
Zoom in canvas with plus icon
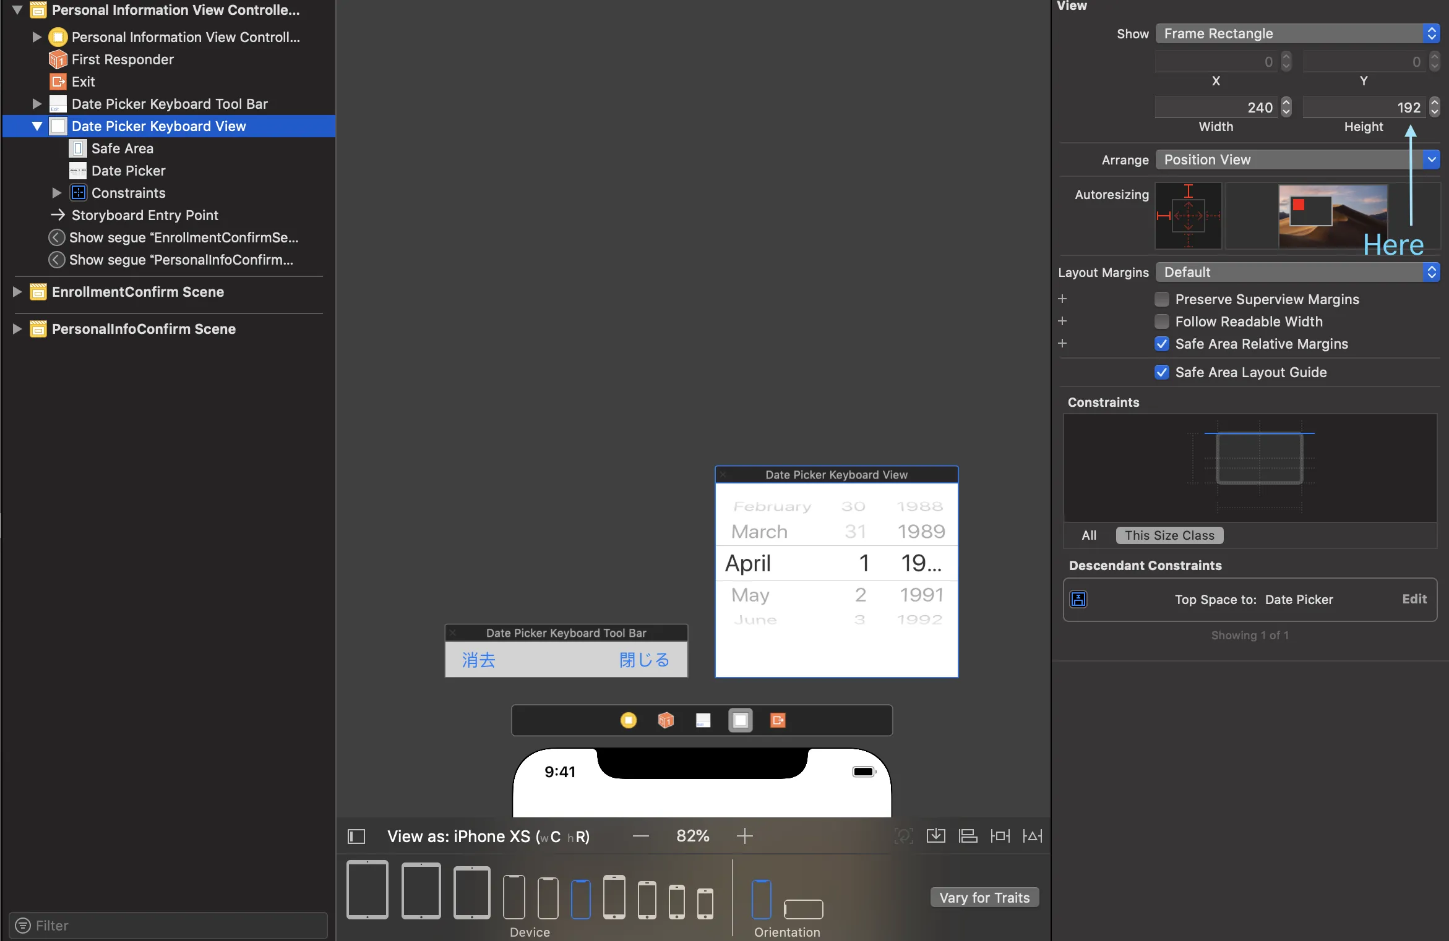[x=745, y=837]
